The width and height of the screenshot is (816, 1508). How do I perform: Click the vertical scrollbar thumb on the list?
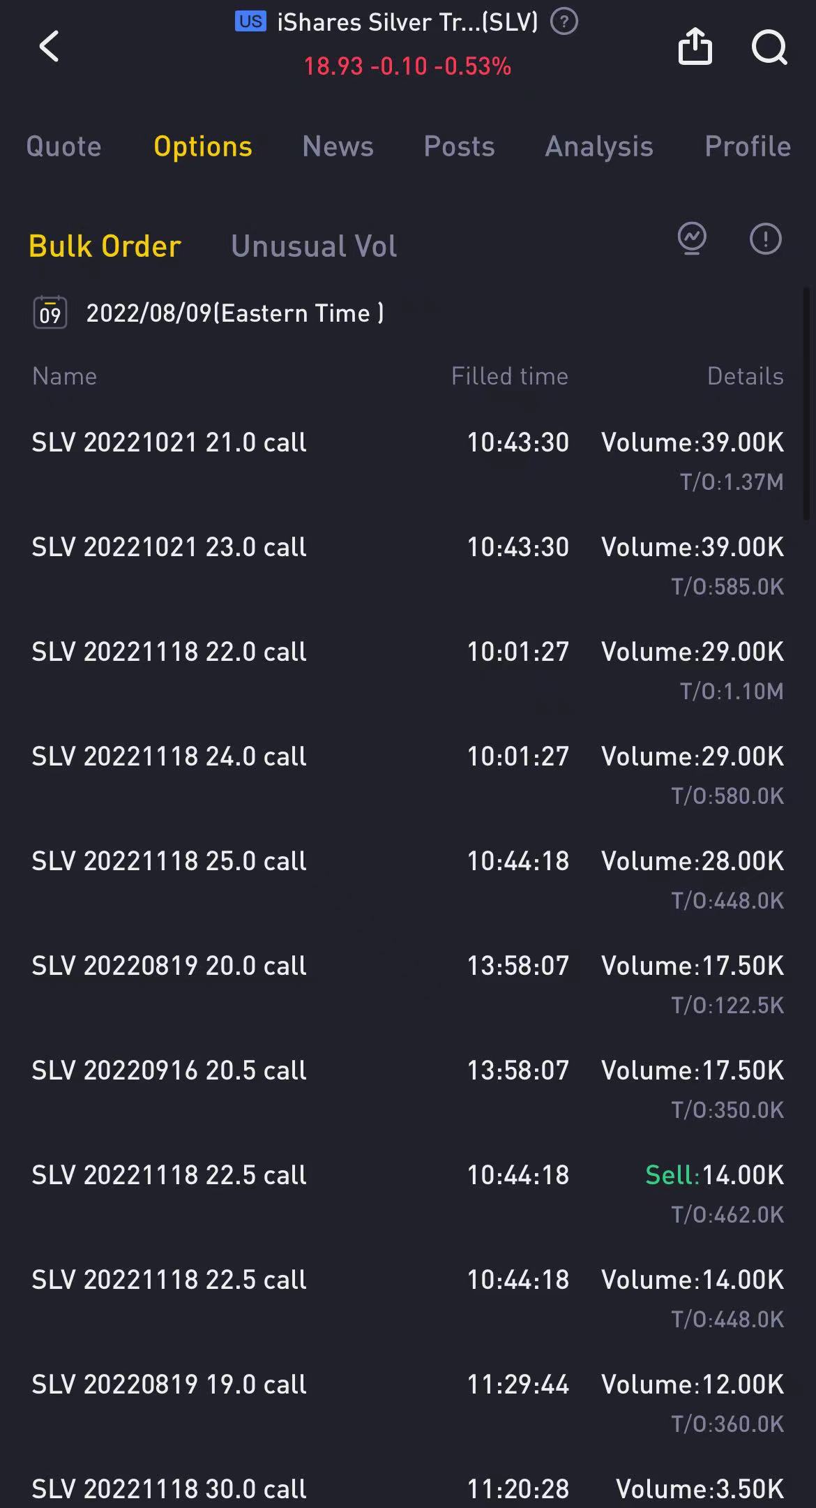[x=806, y=405]
